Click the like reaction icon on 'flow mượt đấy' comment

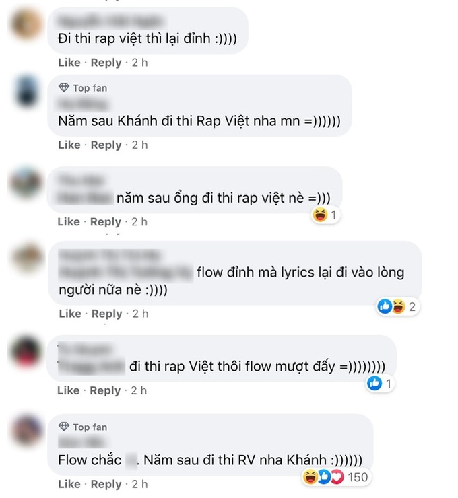coord(374,383)
